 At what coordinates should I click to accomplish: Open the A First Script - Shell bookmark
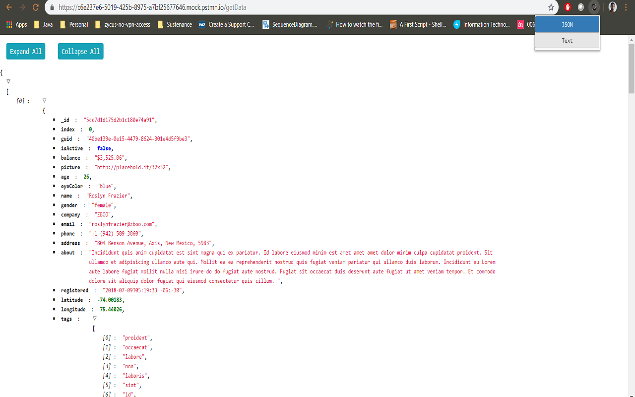(x=418, y=24)
